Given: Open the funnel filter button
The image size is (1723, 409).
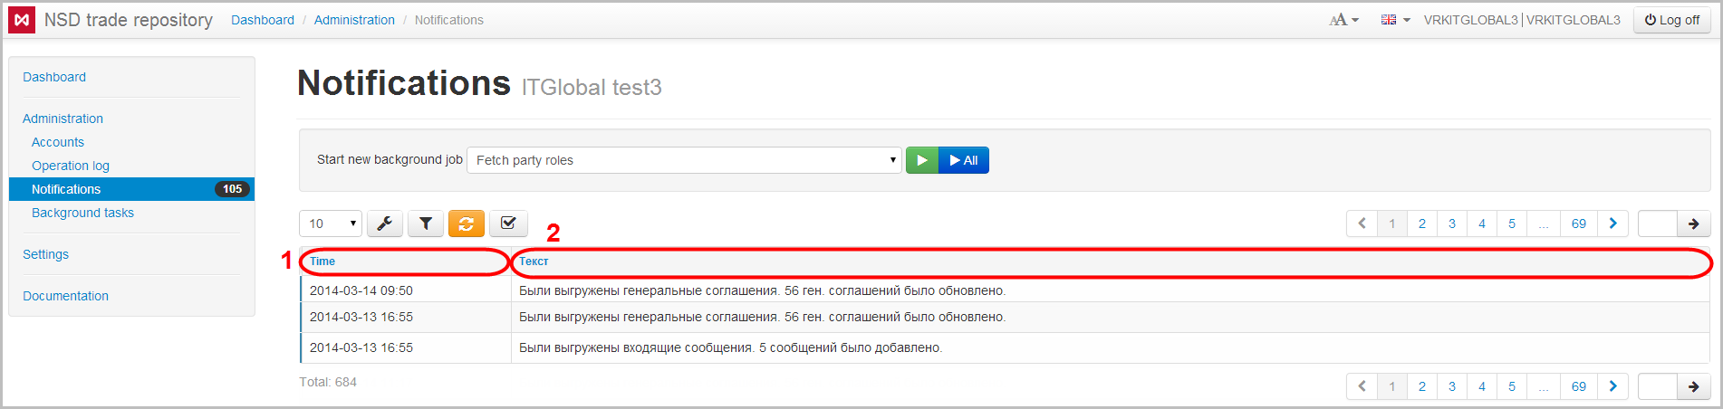Looking at the screenshot, I should (426, 224).
